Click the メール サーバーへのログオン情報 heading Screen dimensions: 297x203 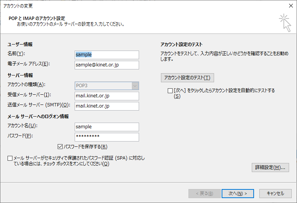click(x=38, y=117)
